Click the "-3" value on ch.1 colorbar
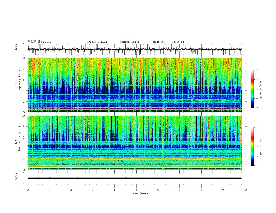The image size is (276, 213). 257,70
